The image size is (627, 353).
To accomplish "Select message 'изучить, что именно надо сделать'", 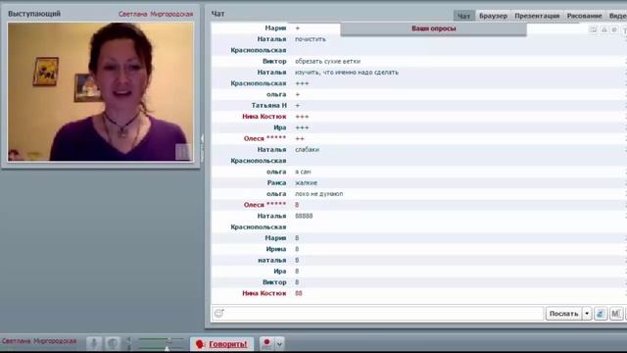I will pyautogui.click(x=347, y=73).
